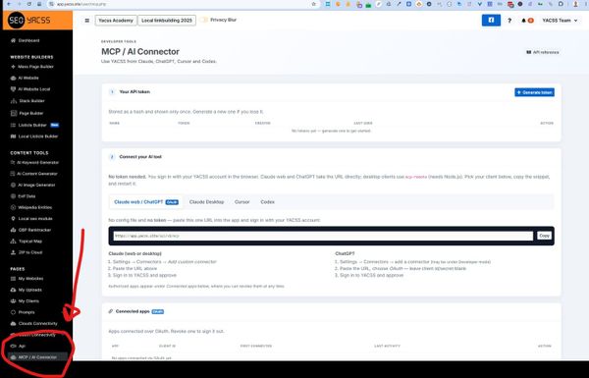Open Page Builder in the sidebar
This screenshot has width=589, height=378.
click(27, 113)
